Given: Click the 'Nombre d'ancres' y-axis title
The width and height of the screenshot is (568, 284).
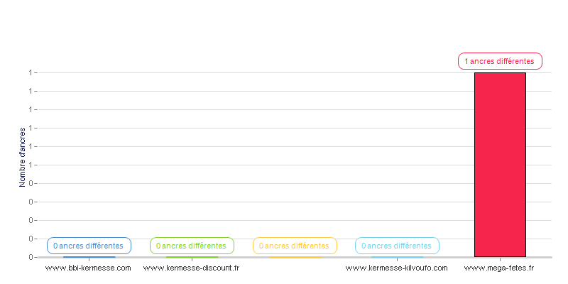Looking at the screenshot, I should 23,157.
